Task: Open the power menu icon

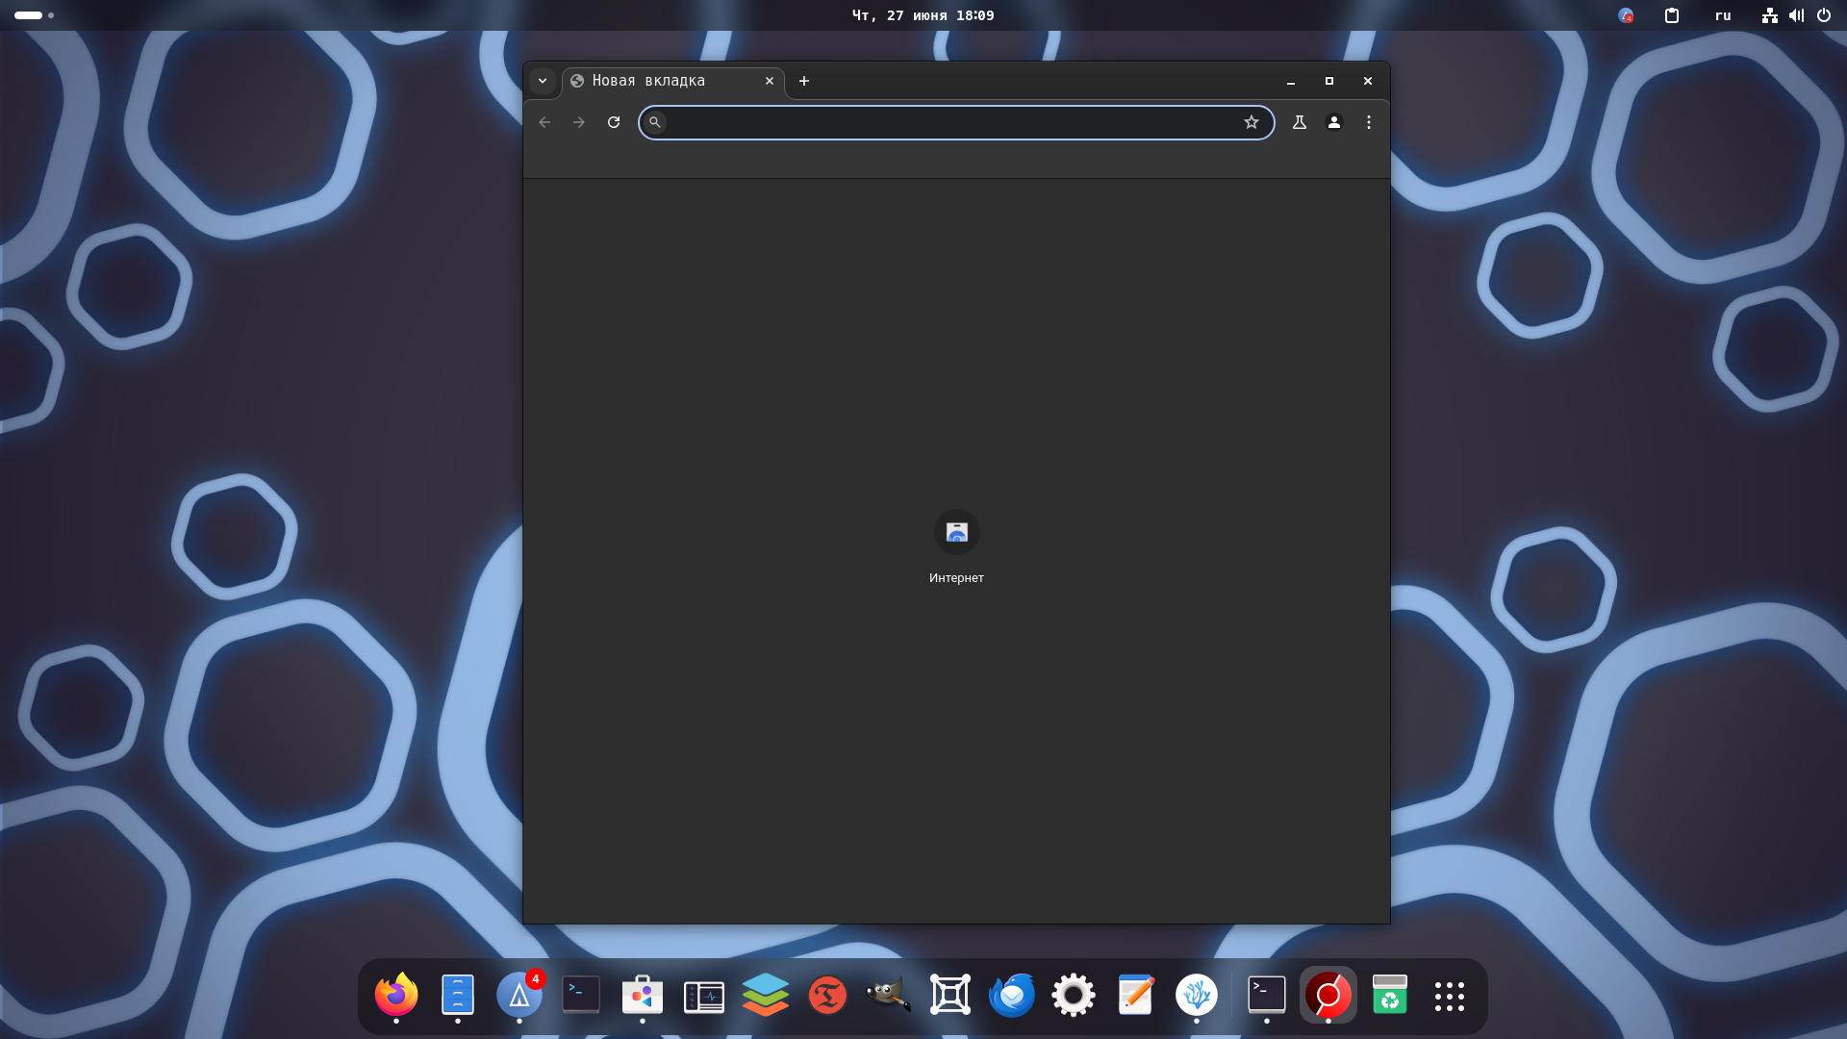Action: click(x=1824, y=15)
